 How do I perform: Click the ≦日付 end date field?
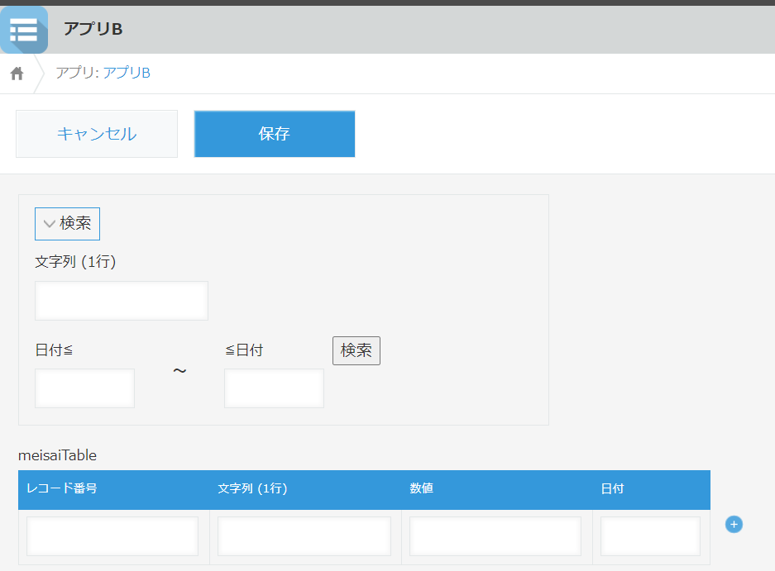click(275, 388)
